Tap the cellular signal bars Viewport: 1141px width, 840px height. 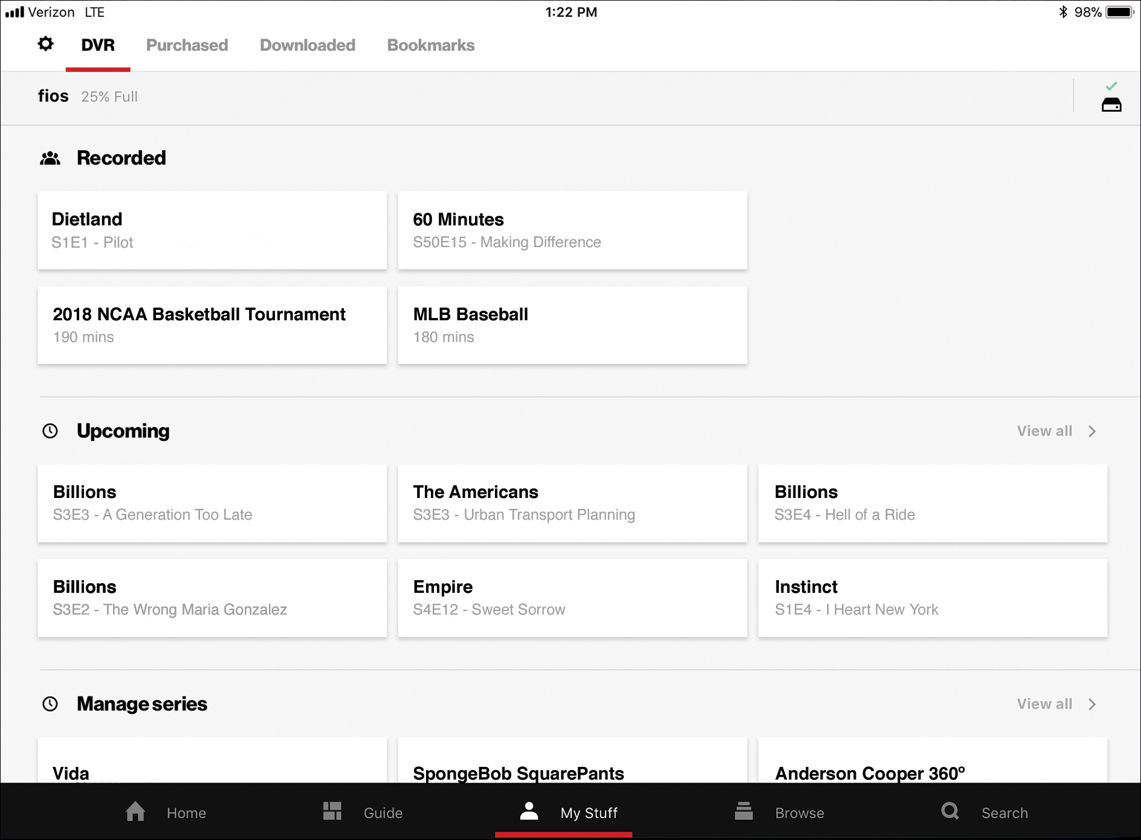[15, 12]
